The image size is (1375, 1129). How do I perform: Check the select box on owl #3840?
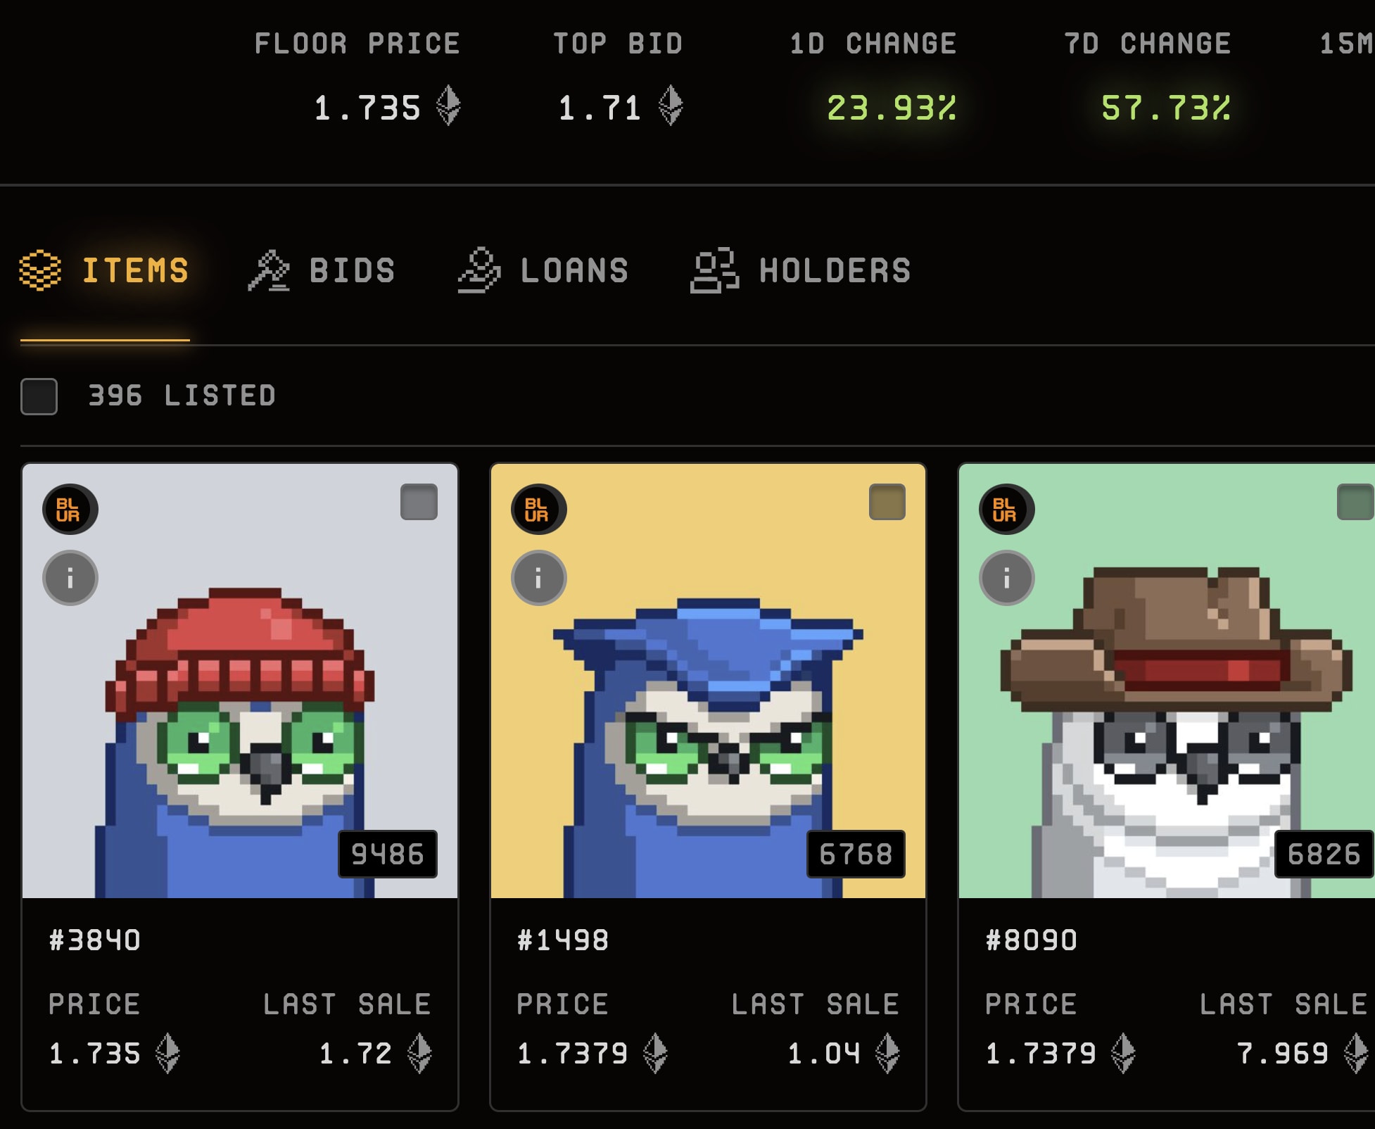point(419,502)
